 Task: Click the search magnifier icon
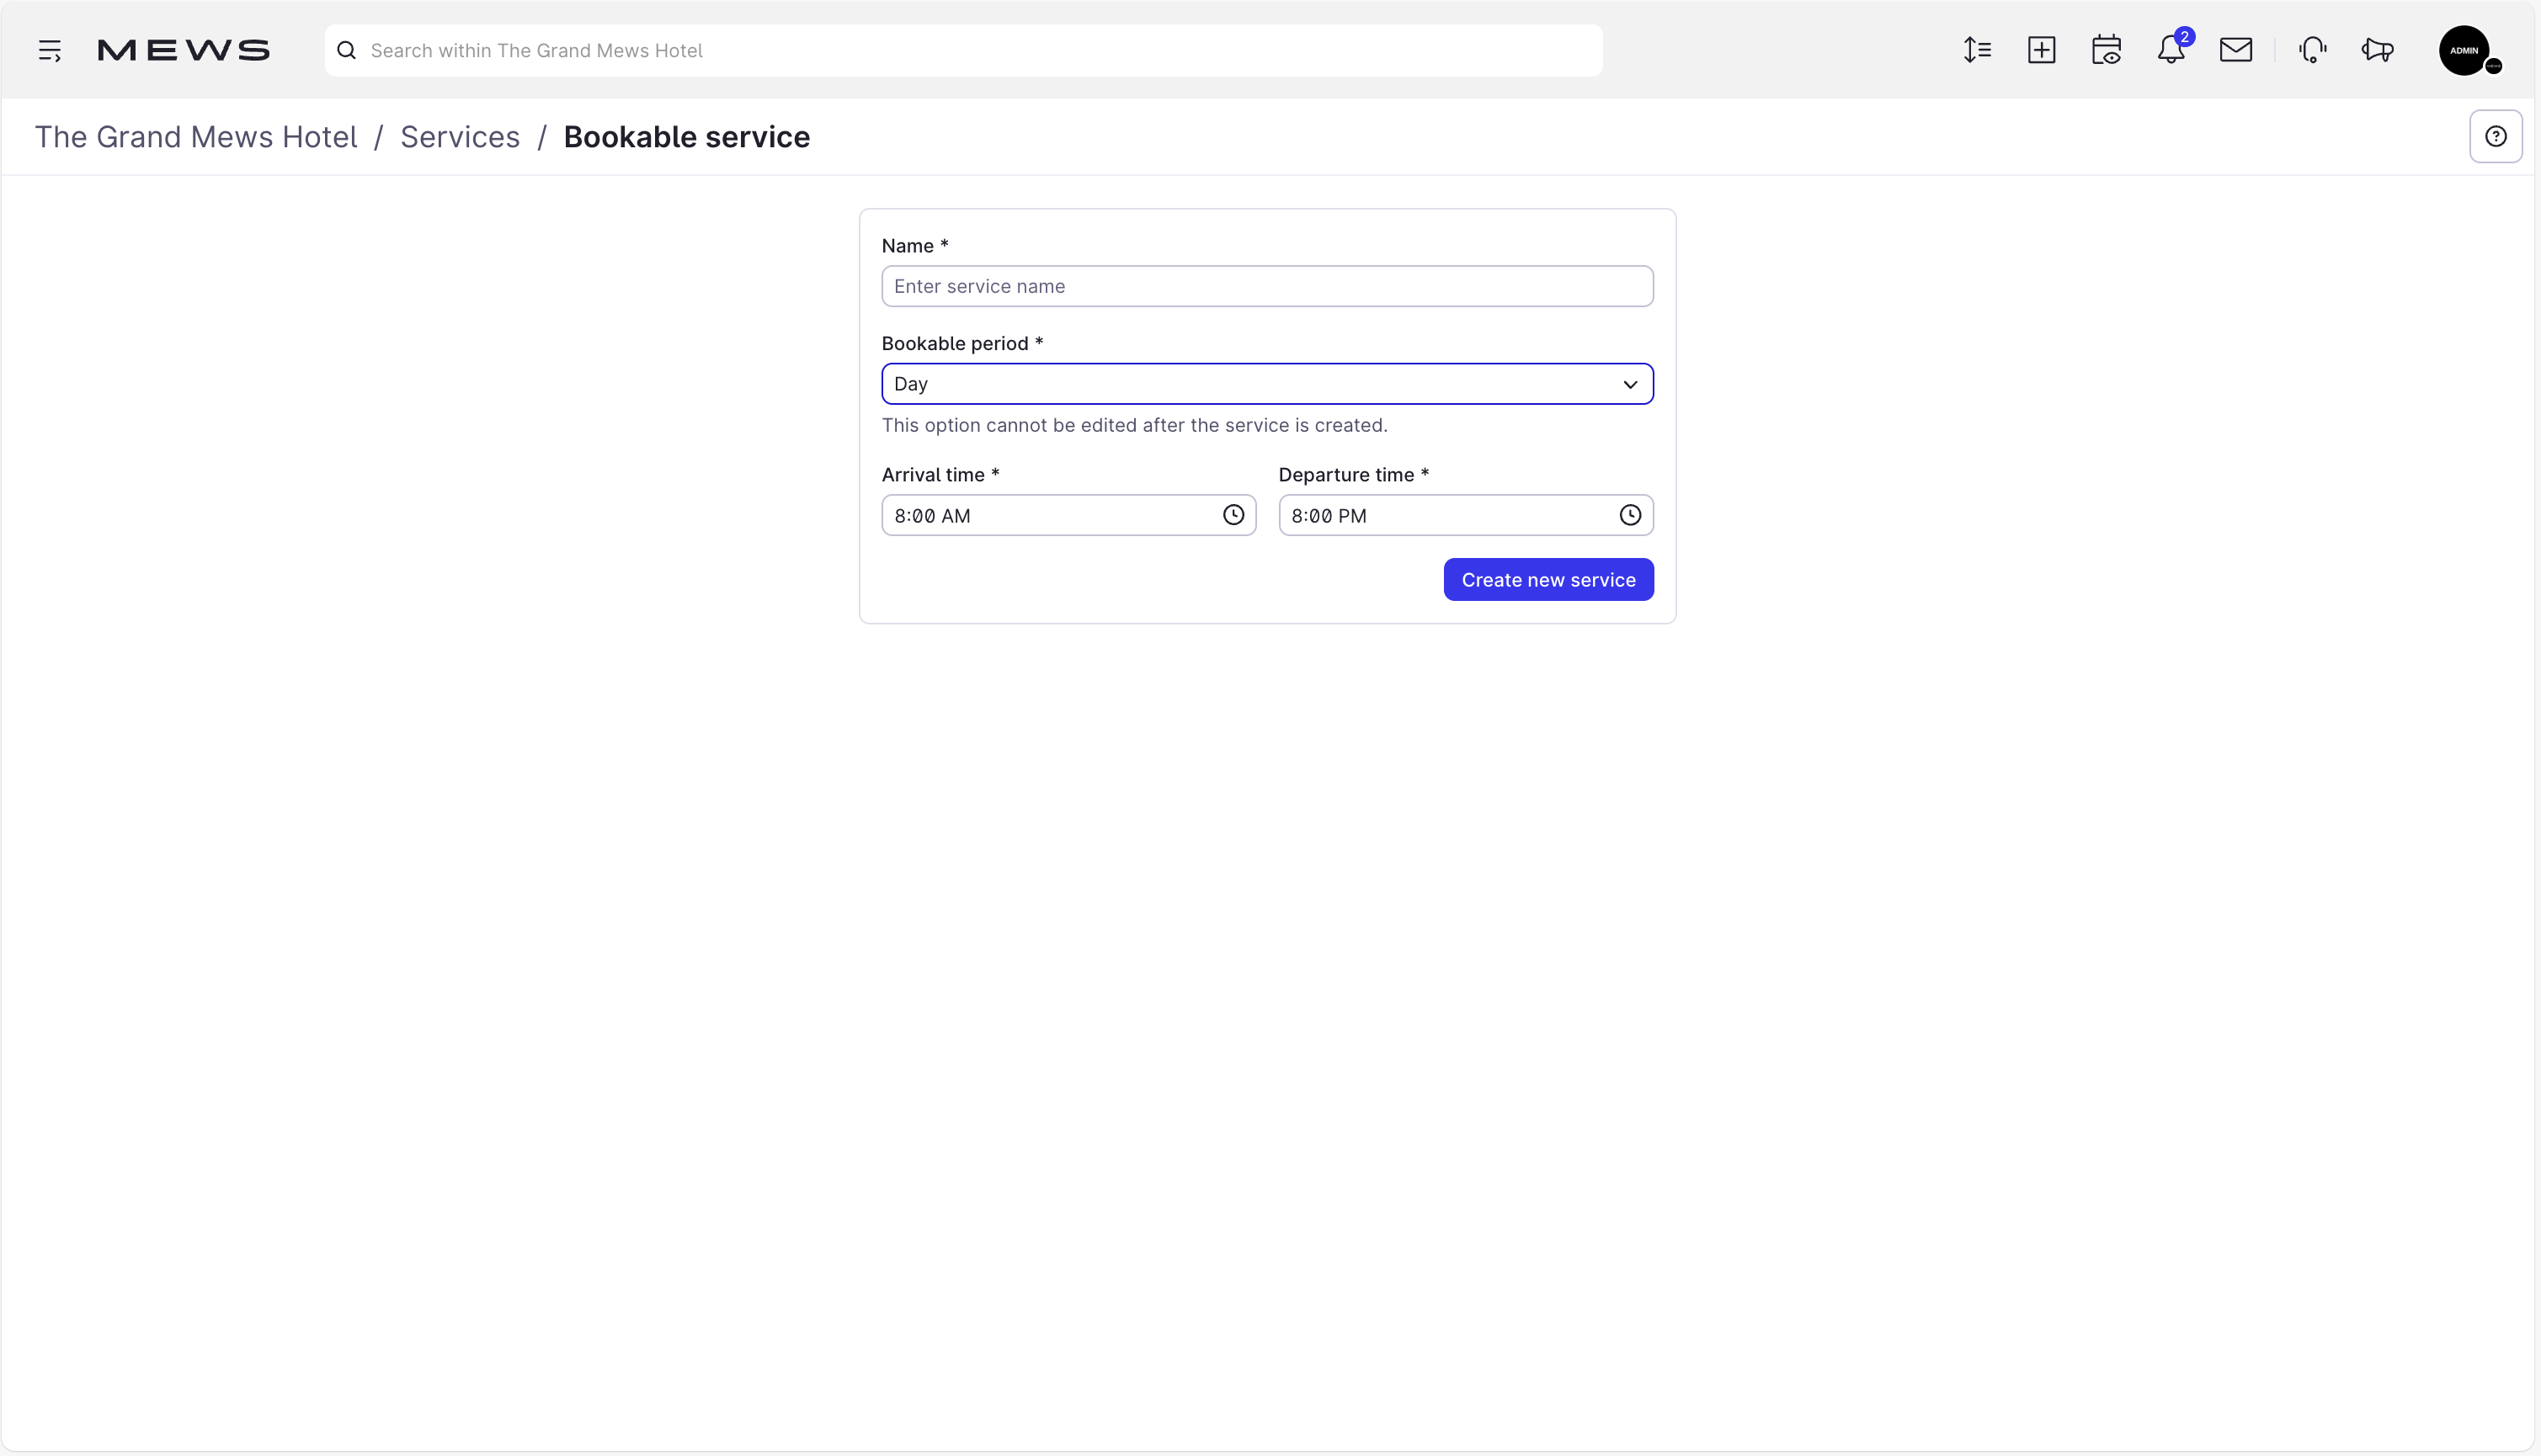tap(347, 50)
